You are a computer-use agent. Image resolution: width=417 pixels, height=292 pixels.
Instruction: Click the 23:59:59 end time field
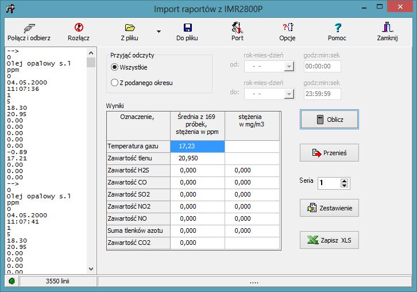coord(322,94)
